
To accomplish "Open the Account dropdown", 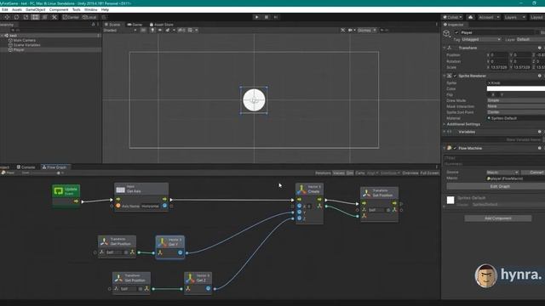I will 489,17.
